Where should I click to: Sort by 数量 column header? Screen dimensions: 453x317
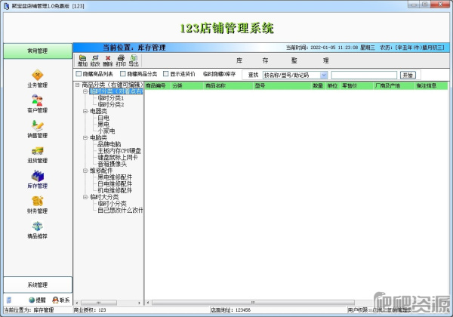point(319,86)
